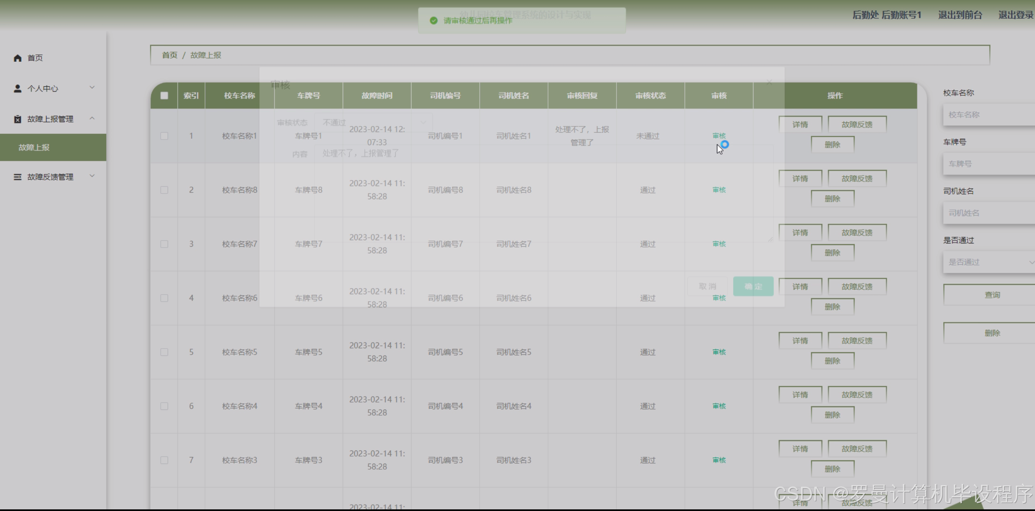Expand the 个人中心 menu chevron
Viewport: 1035px width, 511px height.
[92, 88]
